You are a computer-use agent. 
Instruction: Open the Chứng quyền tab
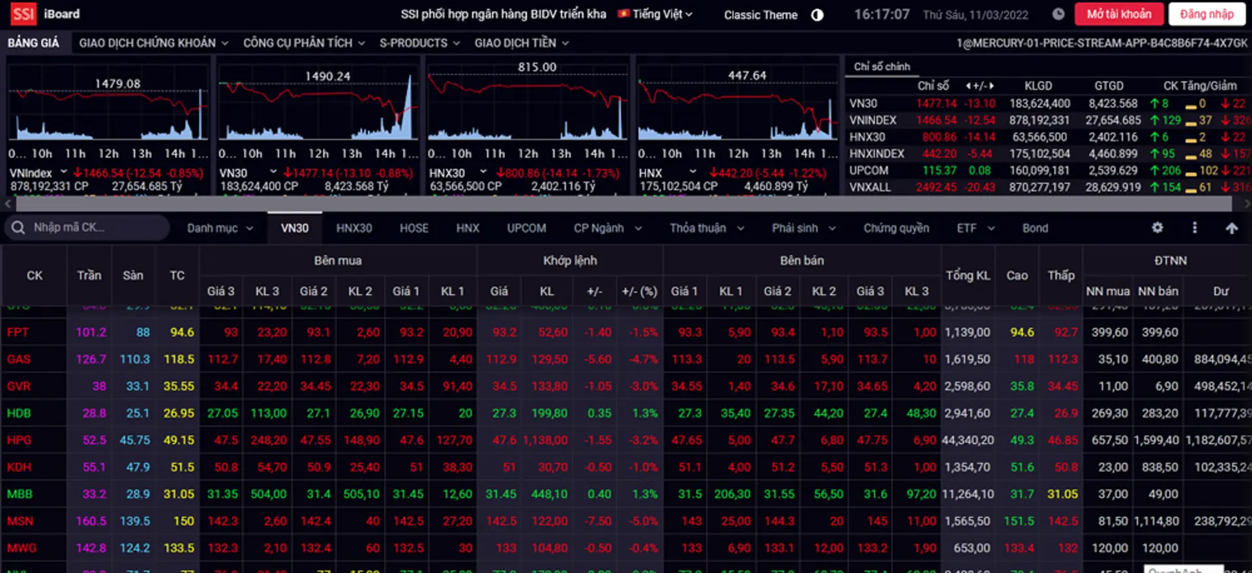click(896, 228)
